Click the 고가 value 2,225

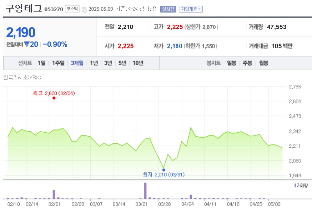(175, 27)
